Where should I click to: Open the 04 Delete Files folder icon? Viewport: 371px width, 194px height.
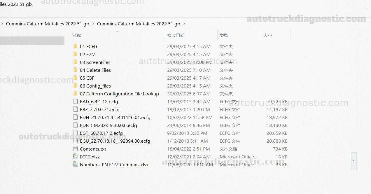[x=75, y=70]
